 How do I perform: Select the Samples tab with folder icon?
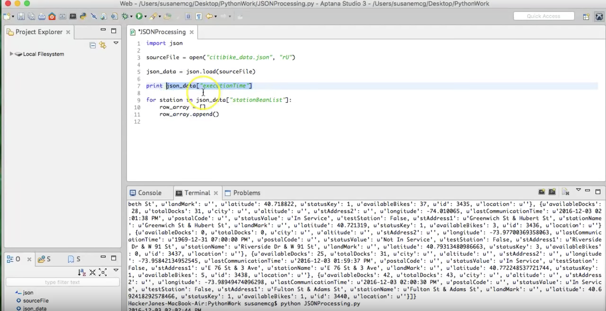(44, 259)
